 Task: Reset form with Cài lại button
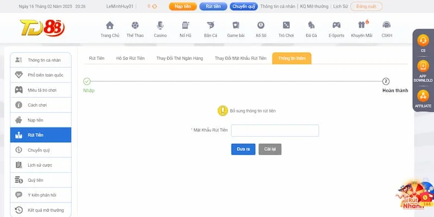click(270, 149)
